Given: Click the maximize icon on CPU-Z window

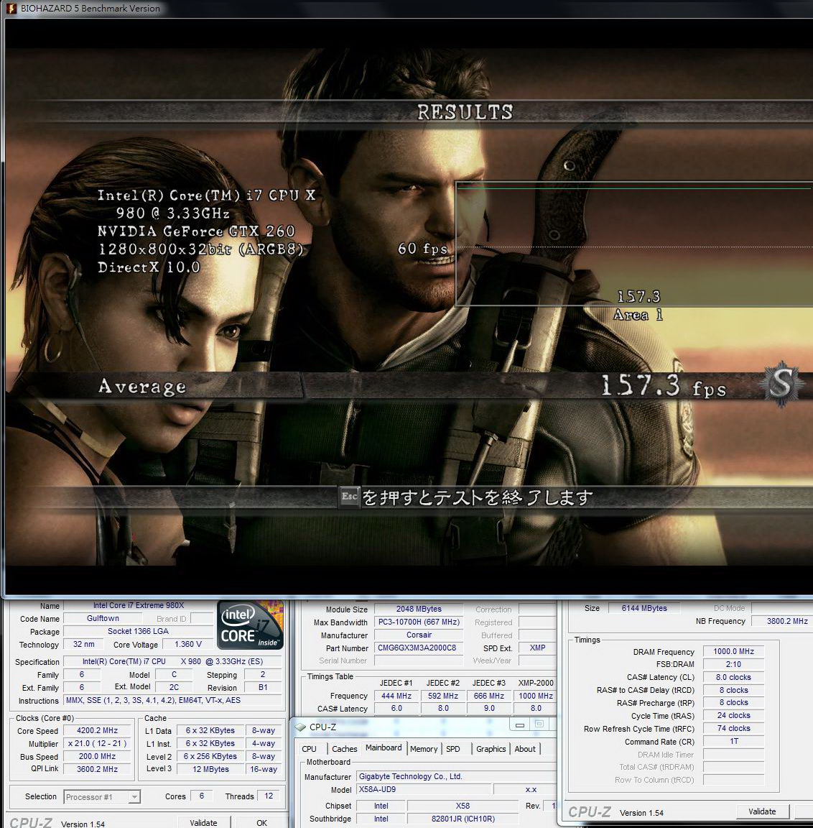Looking at the screenshot, I should [539, 725].
